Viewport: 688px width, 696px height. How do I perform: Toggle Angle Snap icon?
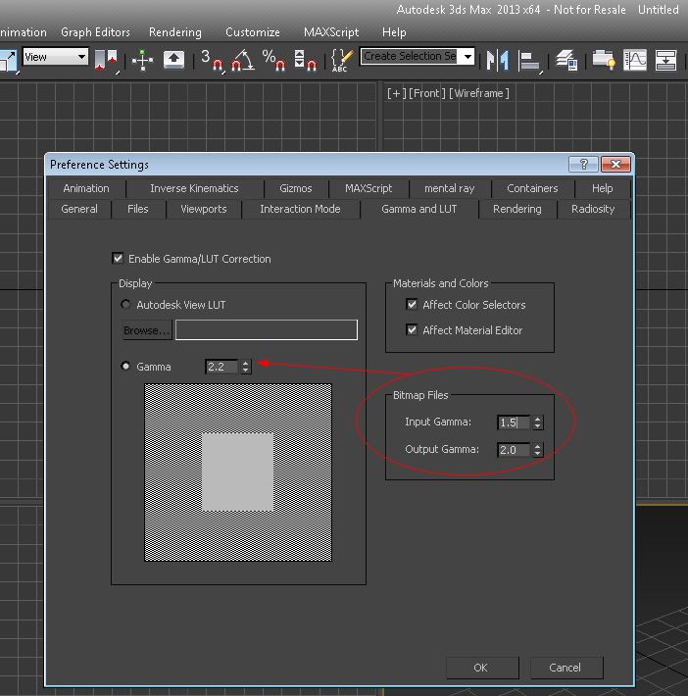pos(243,60)
